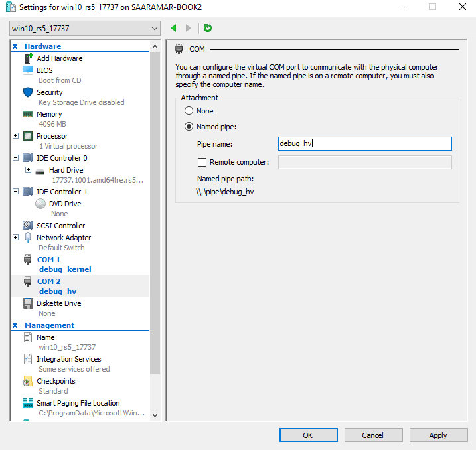
Task: Click the COM 2 port icon
Action: tap(28, 281)
